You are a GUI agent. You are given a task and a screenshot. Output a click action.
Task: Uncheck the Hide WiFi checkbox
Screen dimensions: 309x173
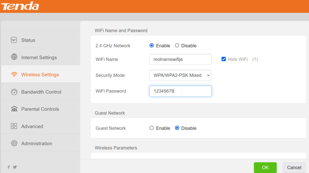(x=224, y=59)
